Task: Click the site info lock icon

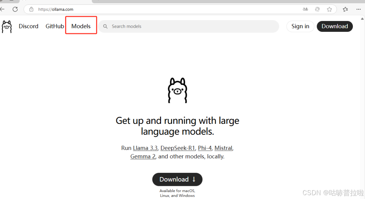Action: [32, 9]
